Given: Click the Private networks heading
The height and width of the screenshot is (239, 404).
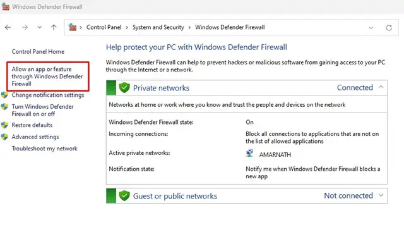Looking at the screenshot, I should click(x=162, y=88).
